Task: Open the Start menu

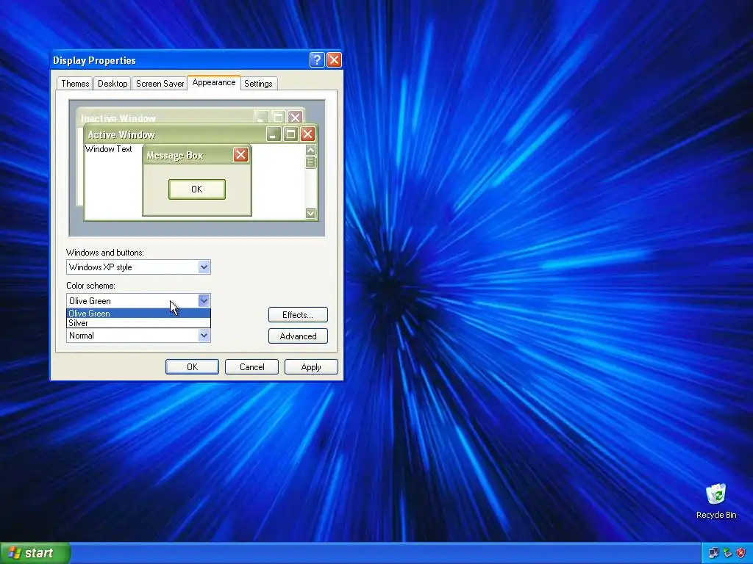Action: [x=35, y=553]
